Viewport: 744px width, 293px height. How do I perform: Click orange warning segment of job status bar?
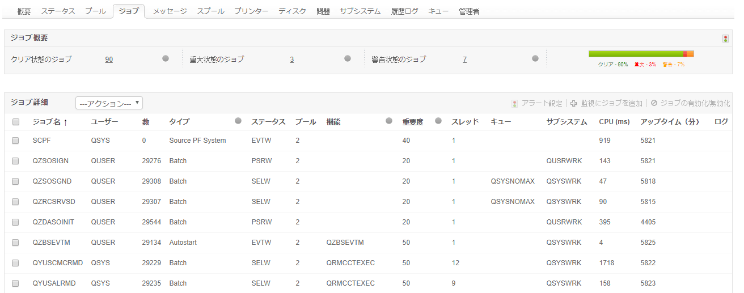click(x=691, y=54)
